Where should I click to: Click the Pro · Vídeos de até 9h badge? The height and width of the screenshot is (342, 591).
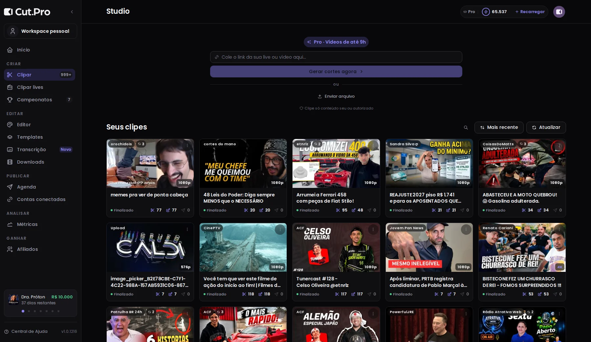[x=336, y=42]
